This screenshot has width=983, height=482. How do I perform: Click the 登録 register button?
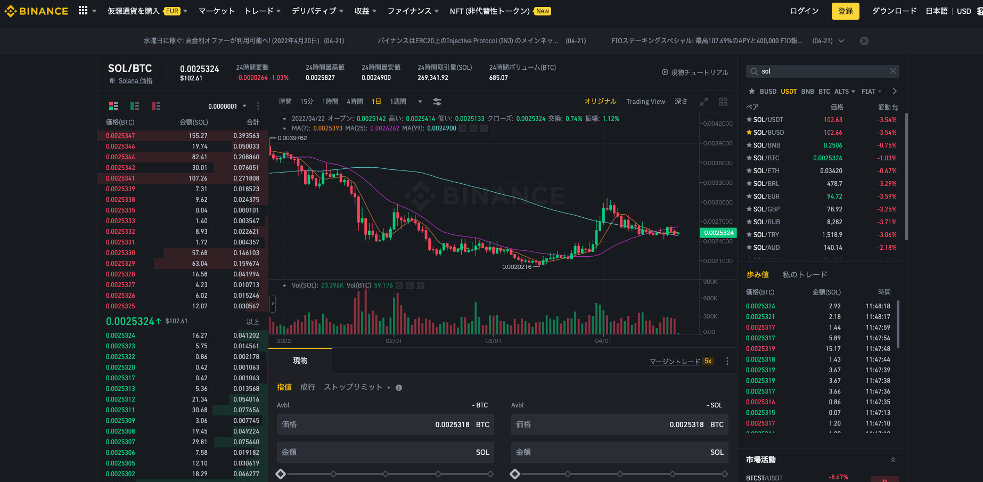click(845, 11)
